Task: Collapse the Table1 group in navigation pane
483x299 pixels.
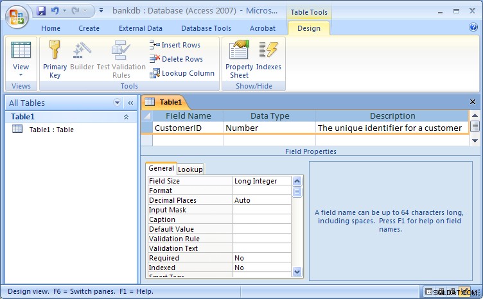Action: (x=126, y=117)
